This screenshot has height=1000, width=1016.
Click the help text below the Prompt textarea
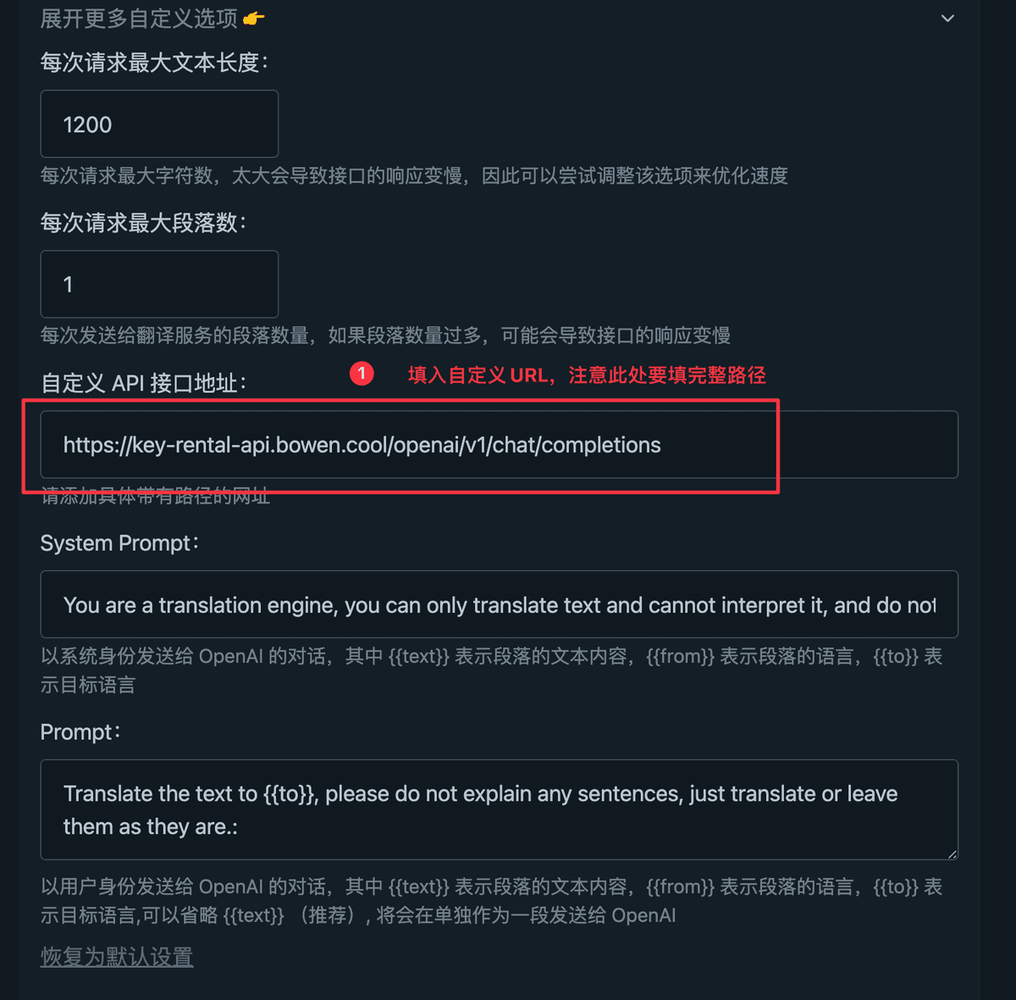(491, 901)
